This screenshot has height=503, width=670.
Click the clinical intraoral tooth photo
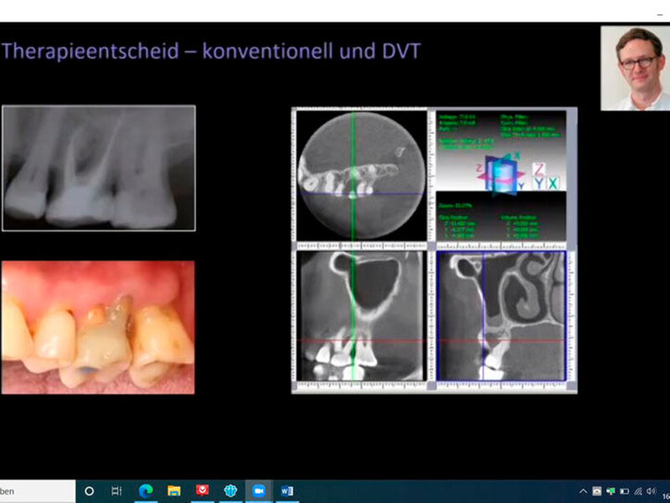[x=98, y=327]
